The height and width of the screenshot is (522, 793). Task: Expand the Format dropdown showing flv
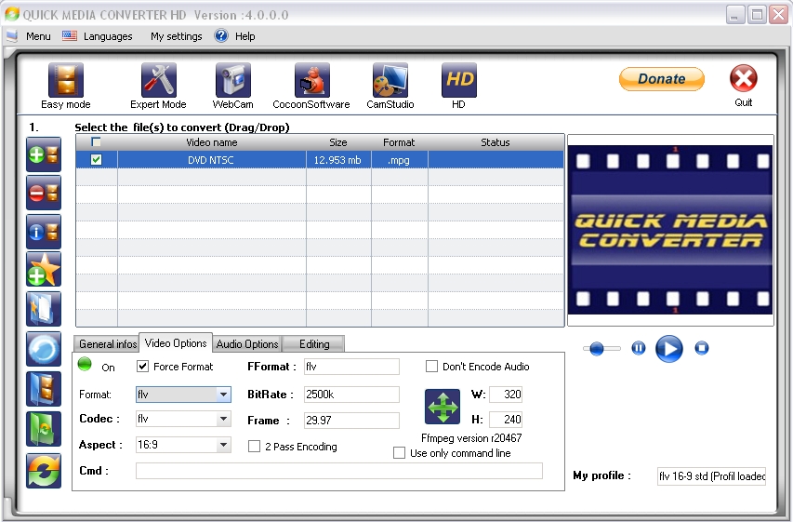point(223,395)
